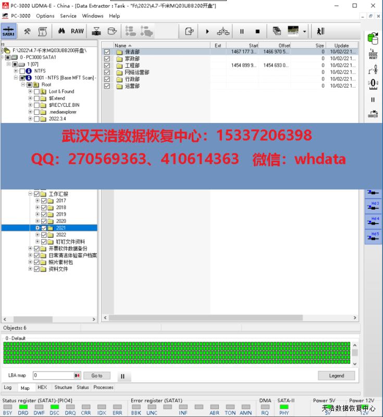Collapse the 工作汇报 folder node
The width and height of the screenshot is (383, 417).
coord(30,194)
